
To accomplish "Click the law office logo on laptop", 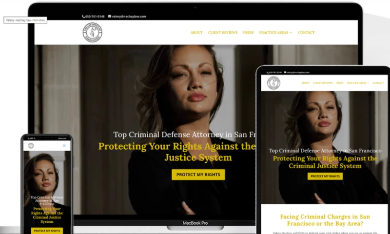I will click(92, 32).
